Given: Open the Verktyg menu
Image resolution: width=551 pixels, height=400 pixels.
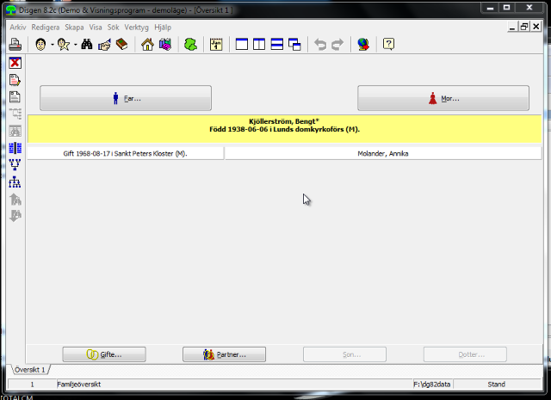Looking at the screenshot, I should [136, 28].
